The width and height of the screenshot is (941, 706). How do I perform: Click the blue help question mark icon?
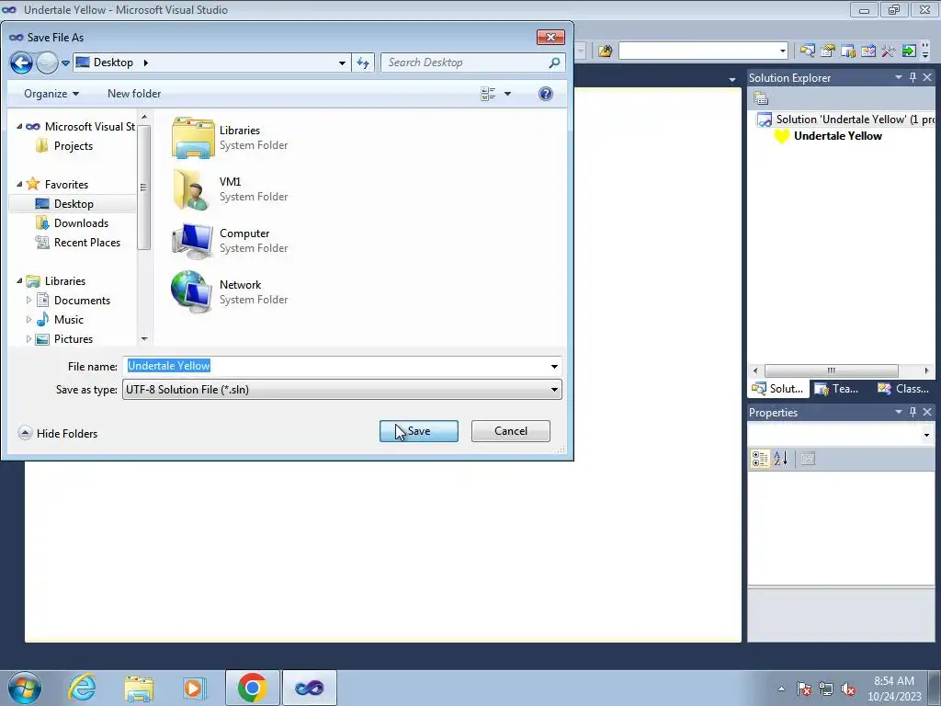pos(546,94)
